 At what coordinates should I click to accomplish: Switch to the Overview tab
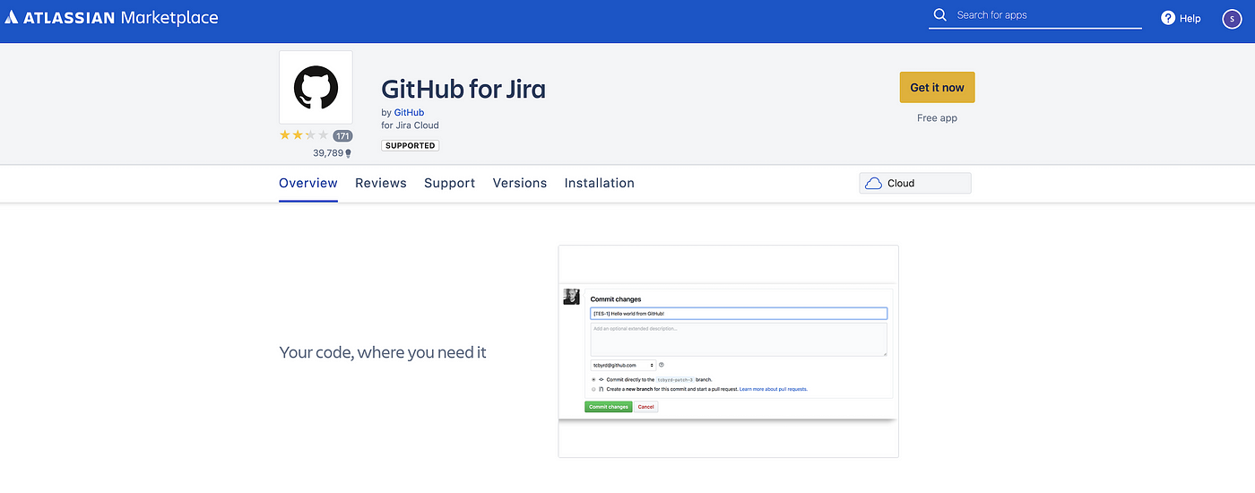tap(308, 183)
